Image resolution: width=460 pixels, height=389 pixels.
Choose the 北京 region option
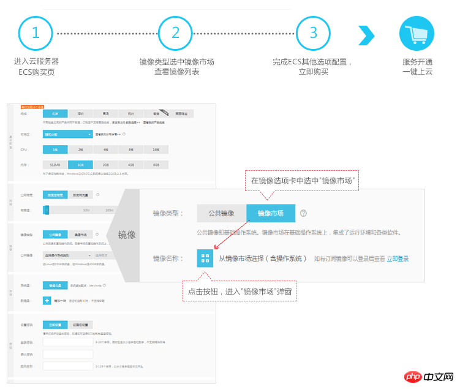tap(55, 113)
